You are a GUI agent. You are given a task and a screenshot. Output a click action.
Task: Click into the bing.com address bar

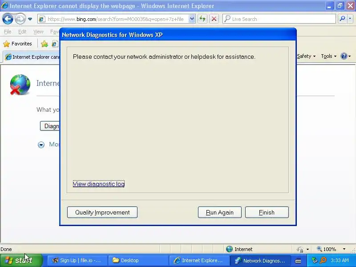(116, 19)
